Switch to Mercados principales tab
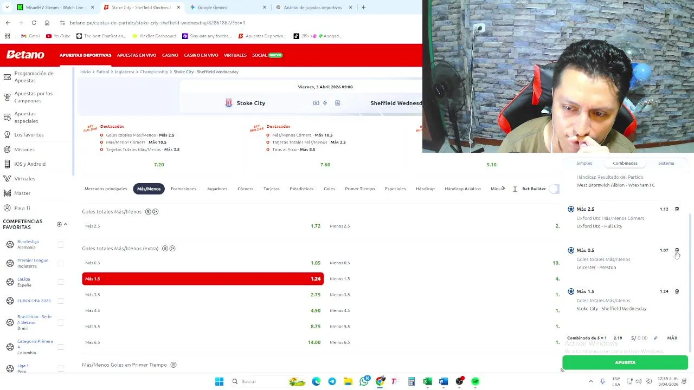This screenshot has width=694, height=390. [x=106, y=188]
